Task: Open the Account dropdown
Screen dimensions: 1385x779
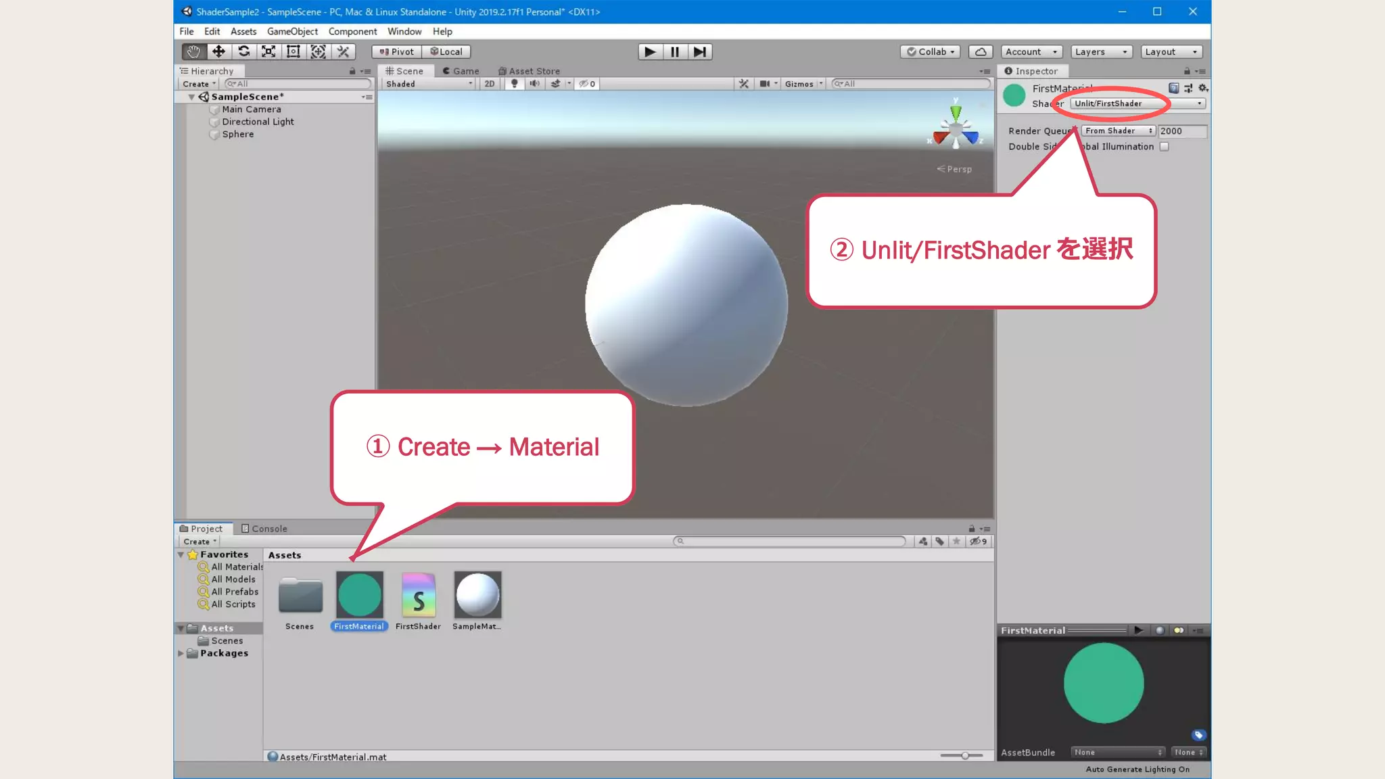Action: click(1031, 51)
